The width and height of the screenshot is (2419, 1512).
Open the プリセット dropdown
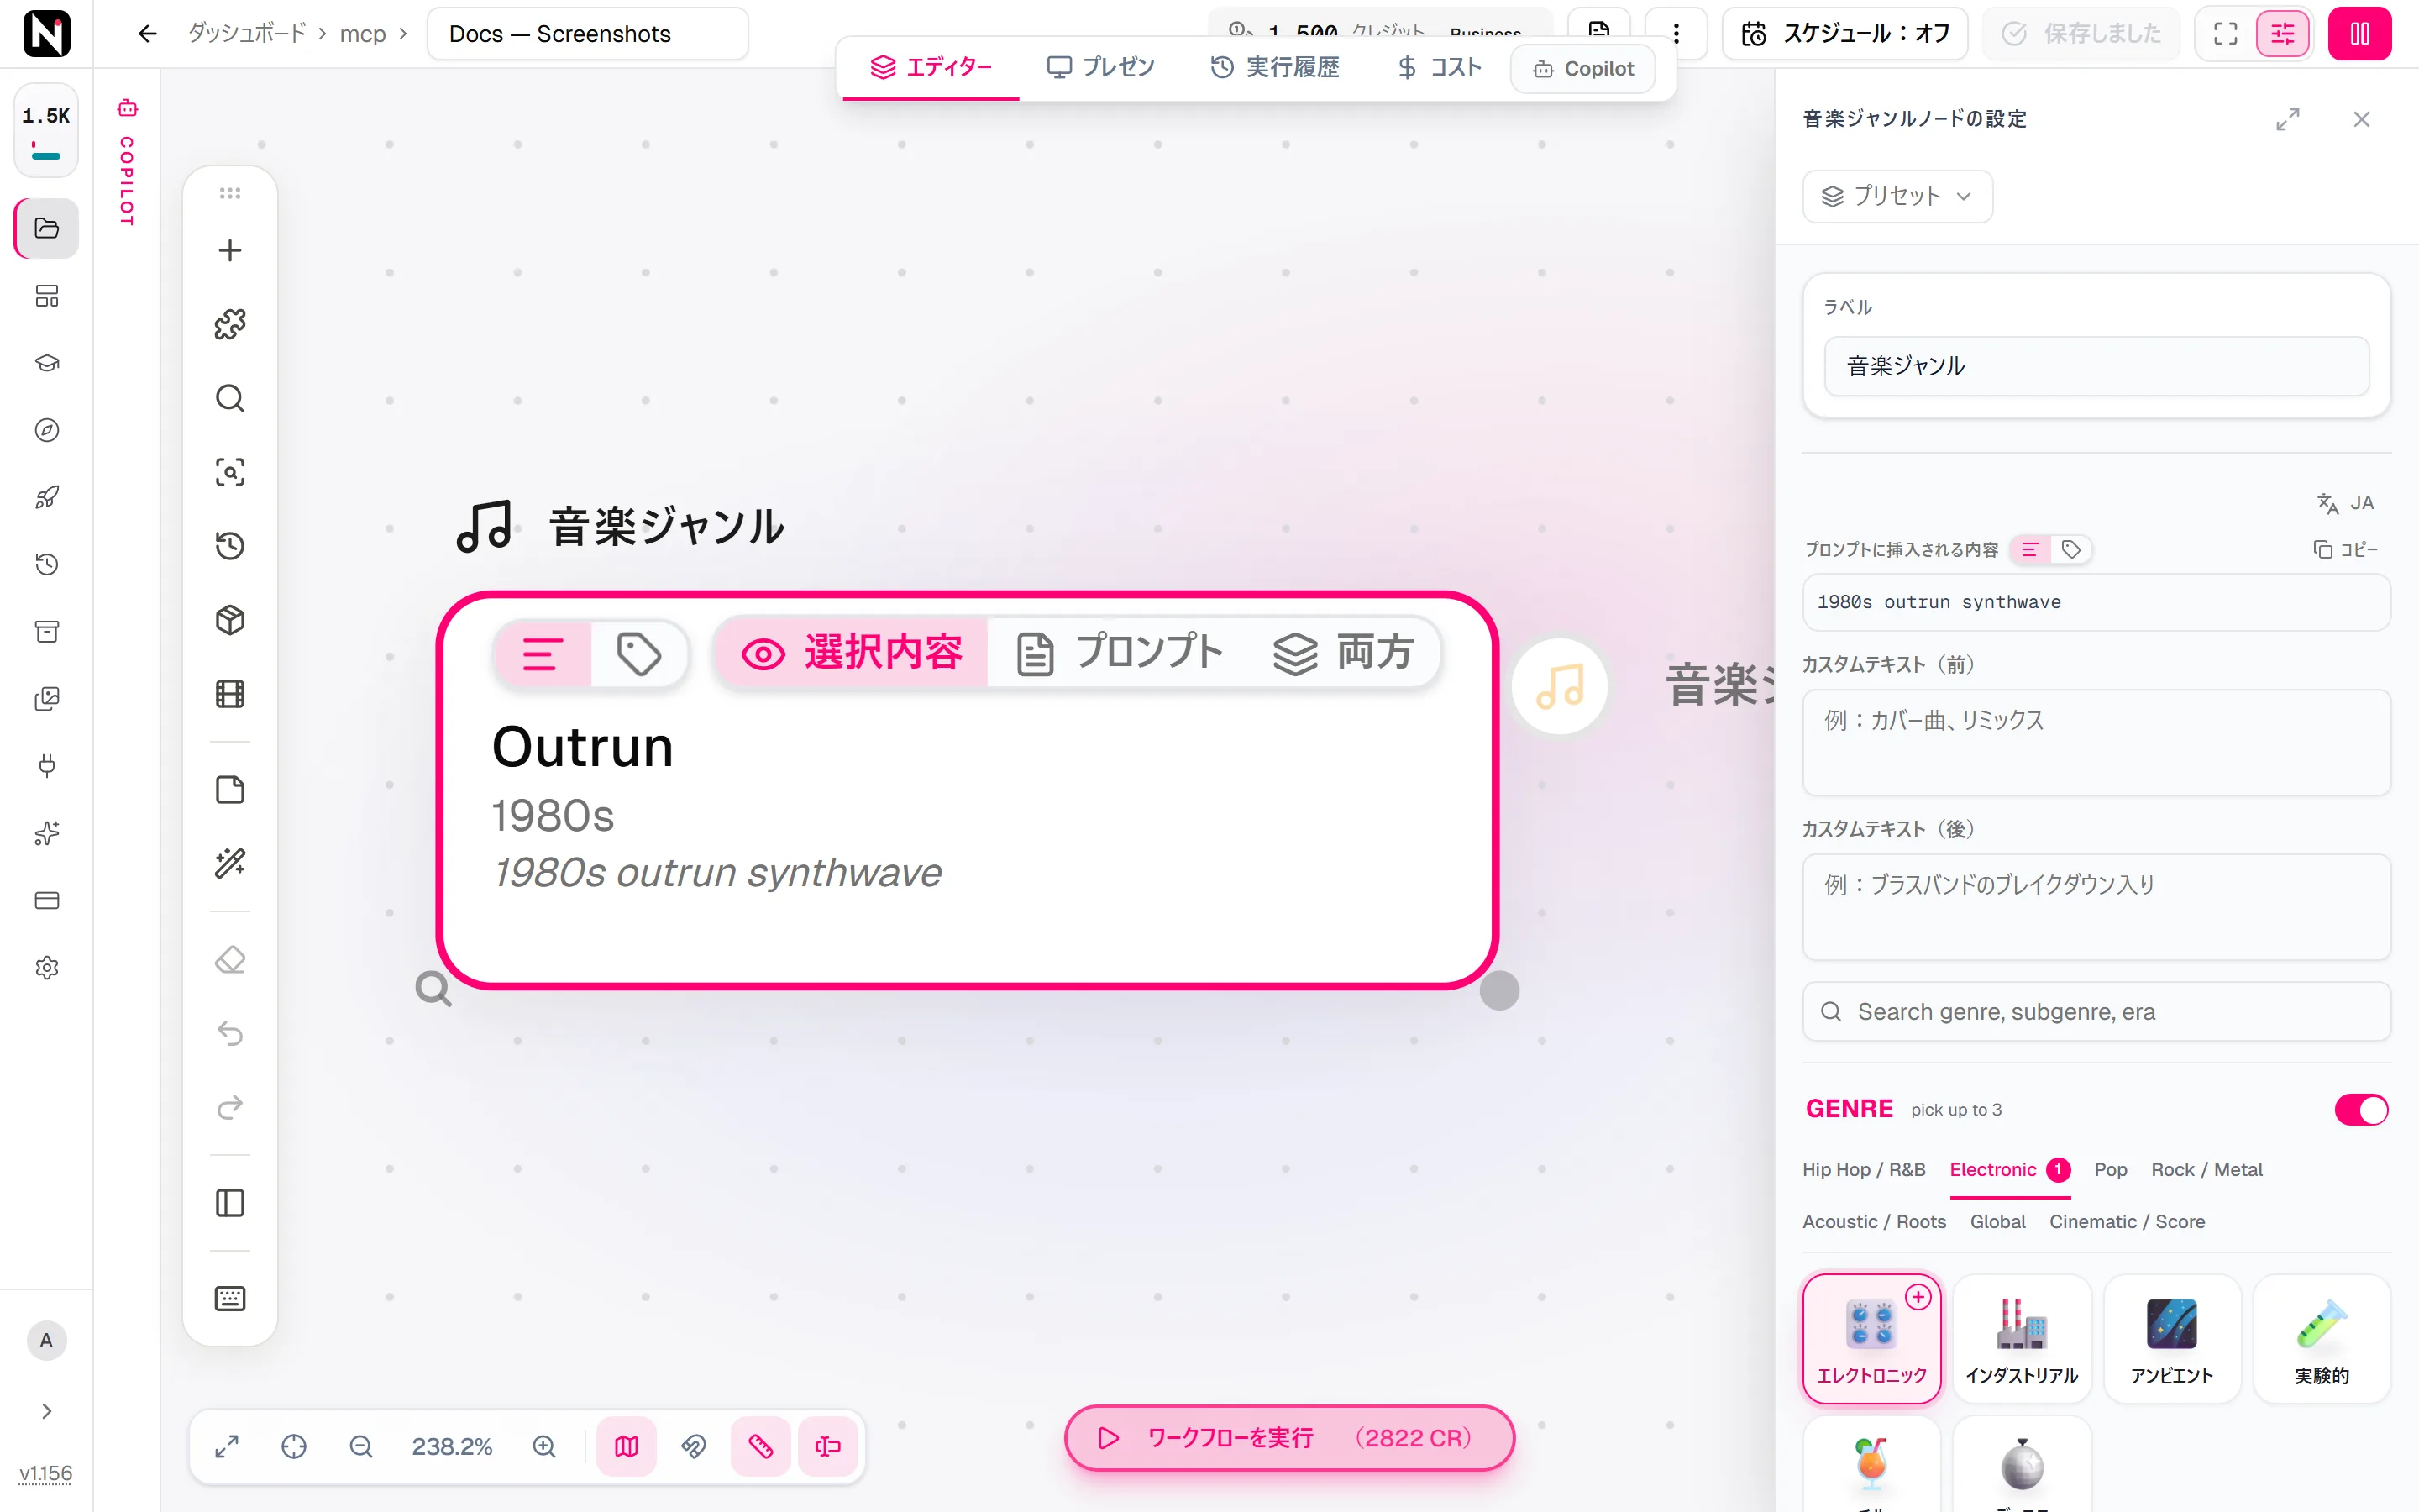click(x=1897, y=196)
